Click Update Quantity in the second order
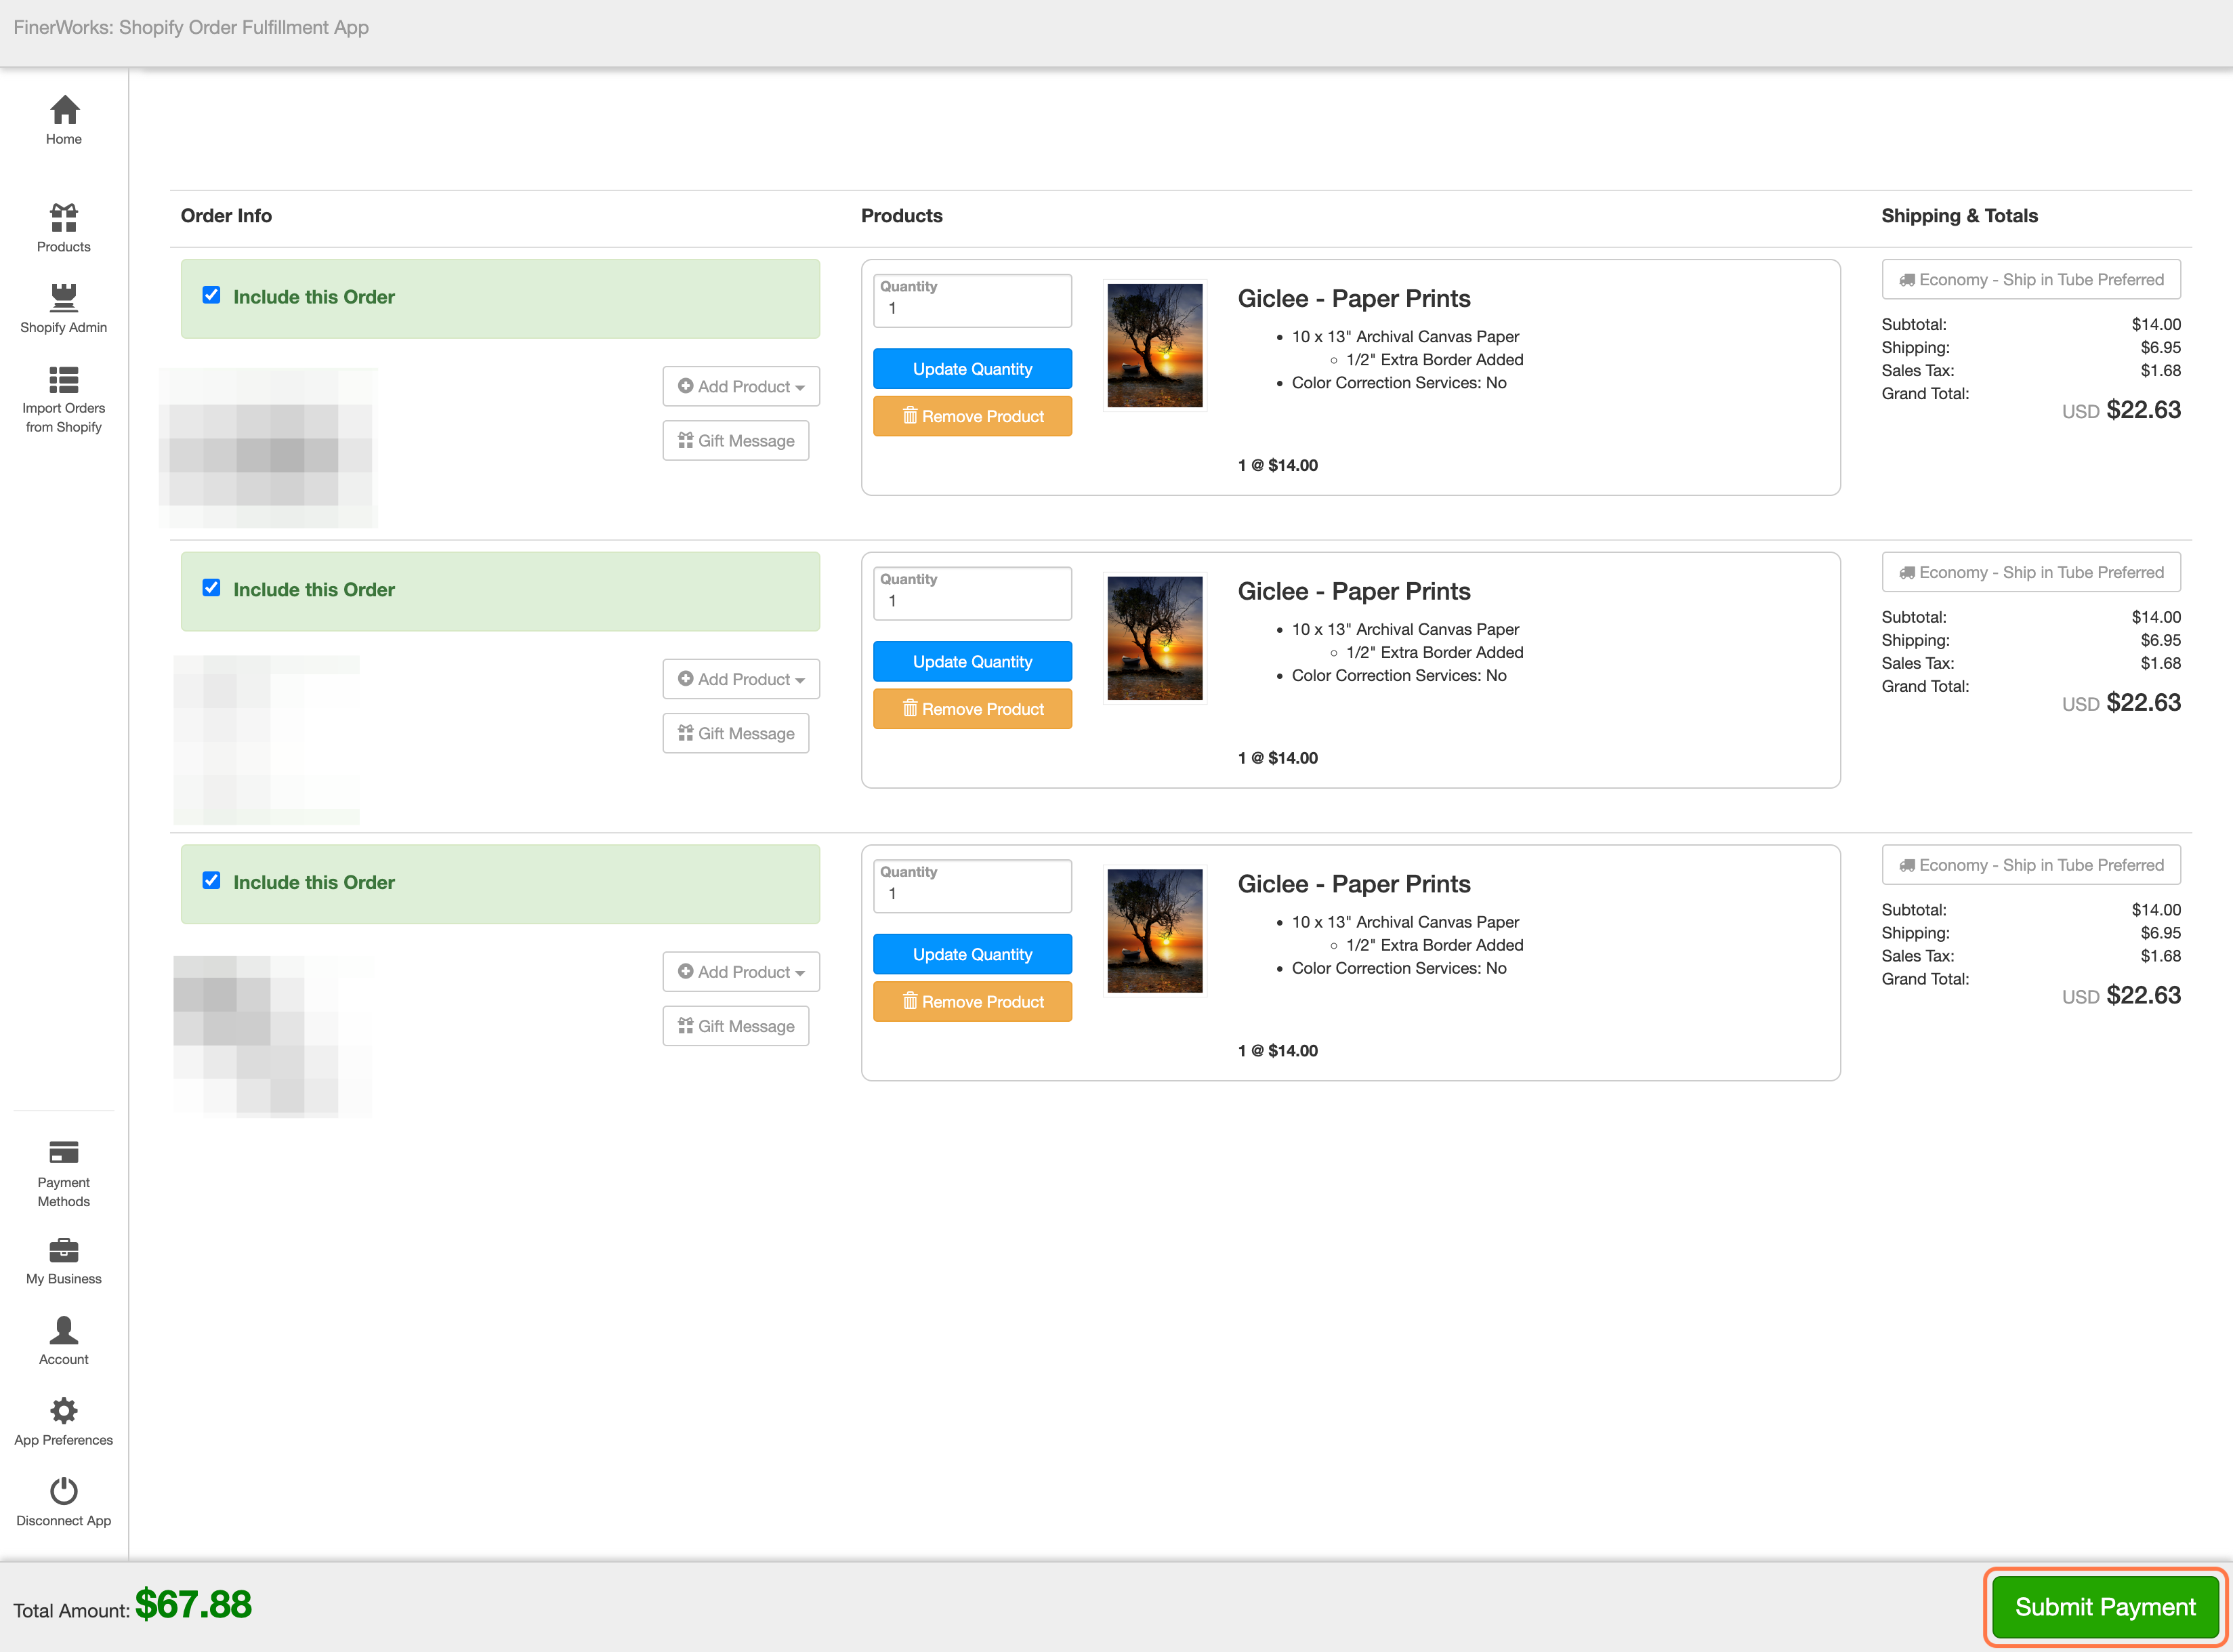The height and width of the screenshot is (1652, 2233). pyautogui.click(x=973, y=662)
